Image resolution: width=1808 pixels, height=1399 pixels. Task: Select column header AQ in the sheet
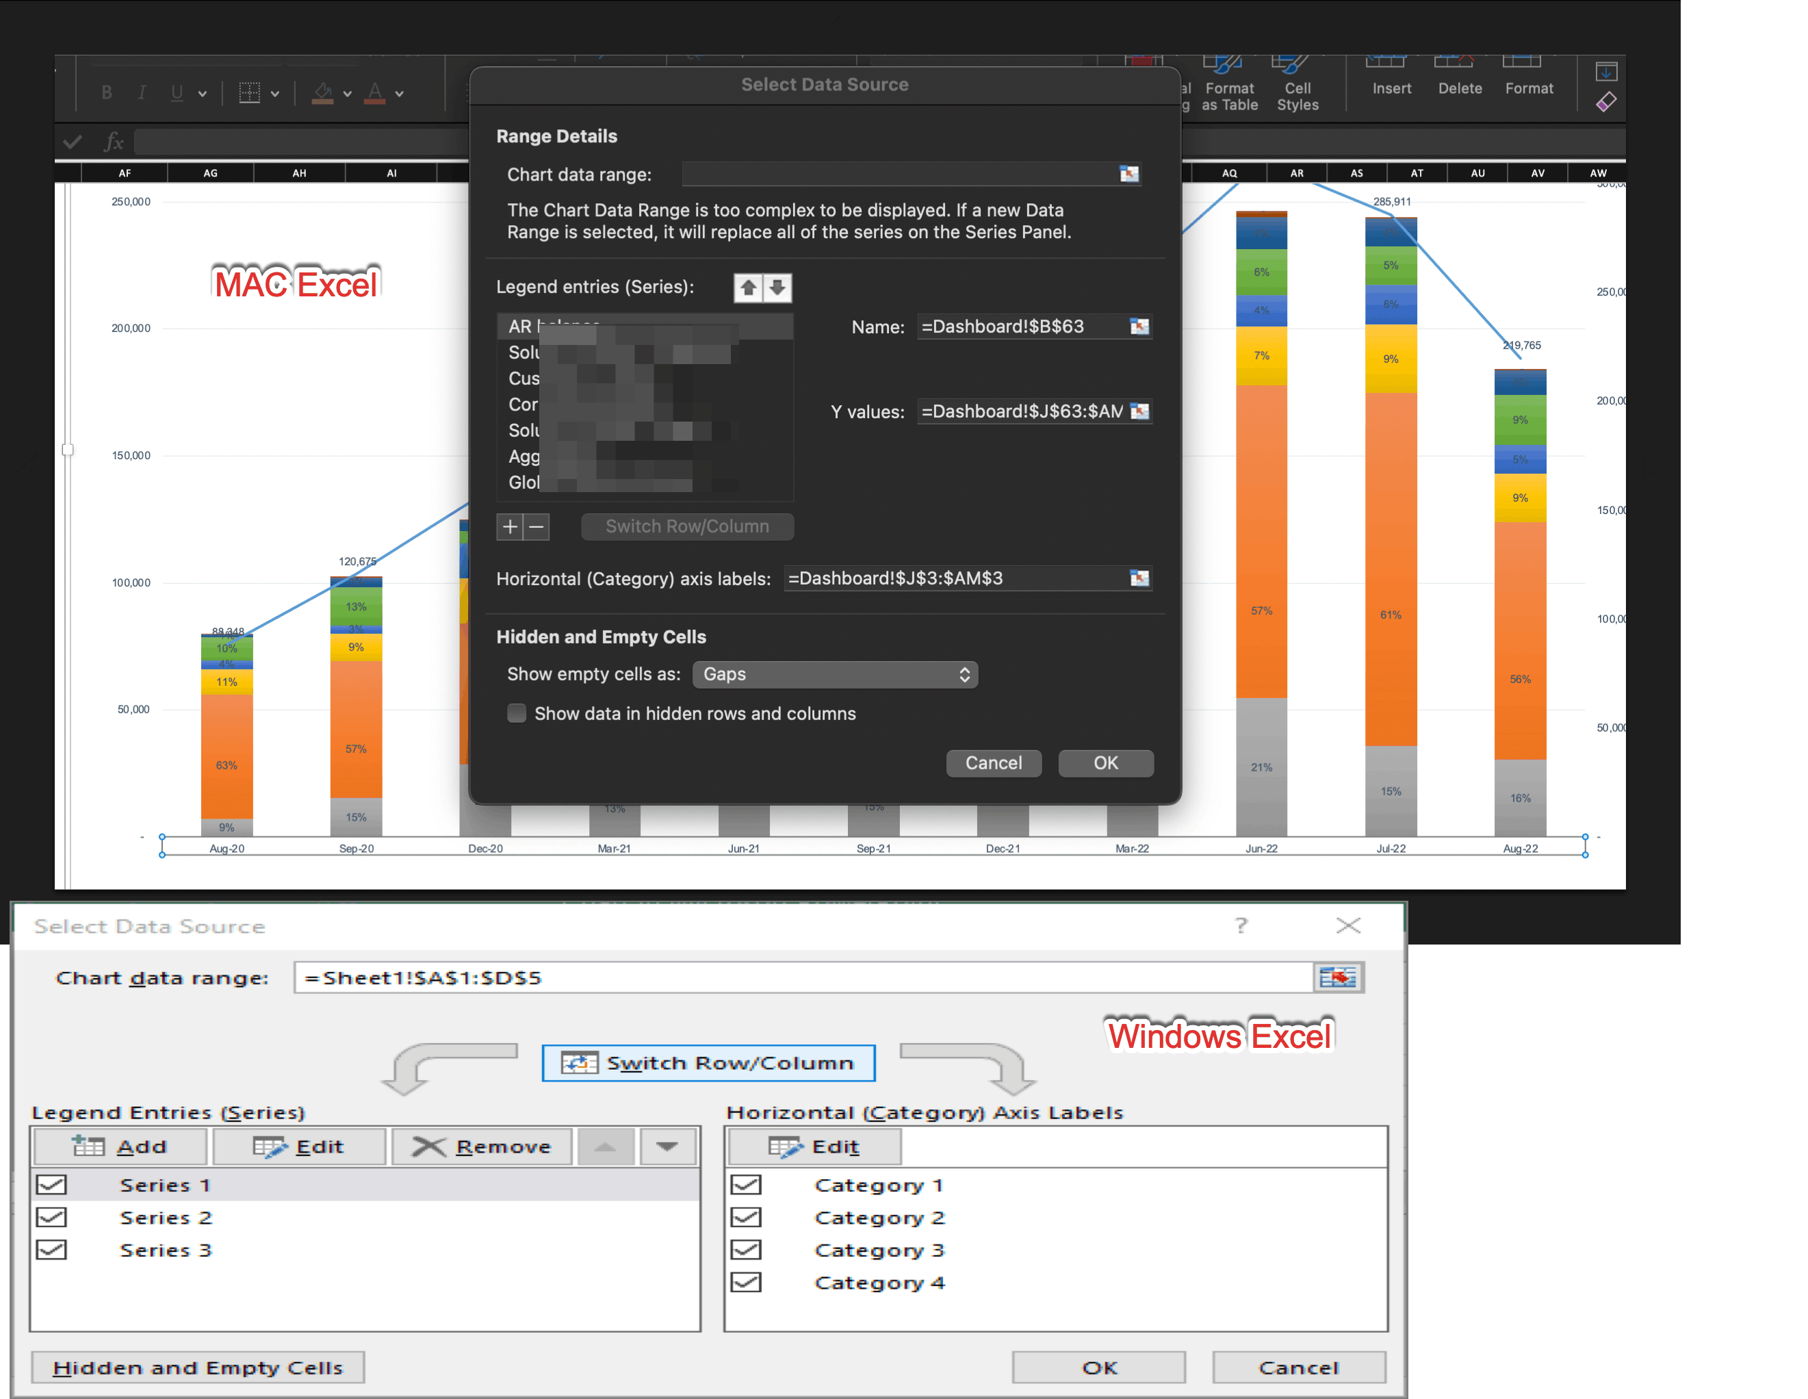(1229, 173)
